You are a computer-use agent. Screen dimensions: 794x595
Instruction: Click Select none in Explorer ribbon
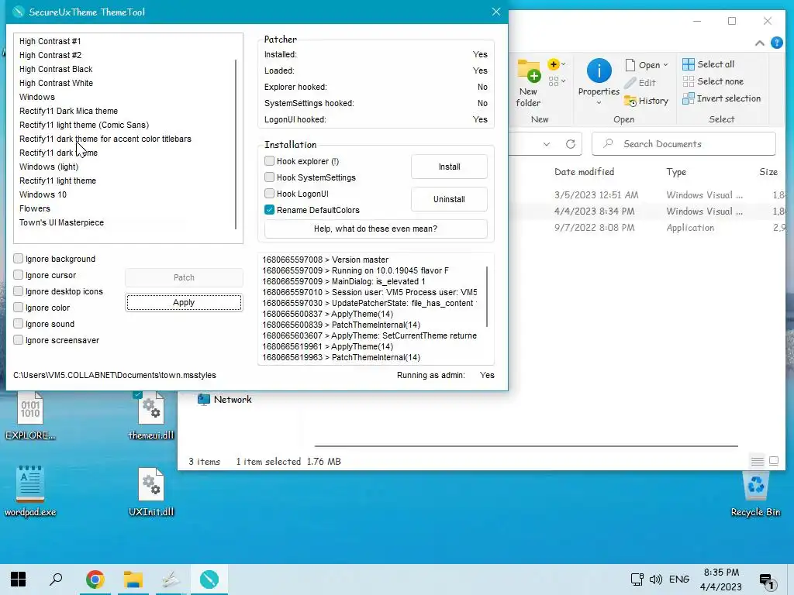coord(713,81)
